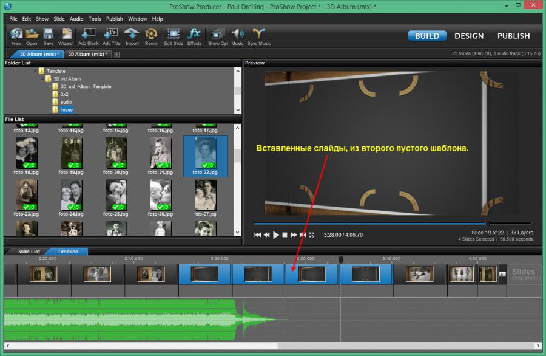The height and width of the screenshot is (356, 546).
Task: Jump to the last slide in preview
Action: pyautogui.click(x=303, y=235)
